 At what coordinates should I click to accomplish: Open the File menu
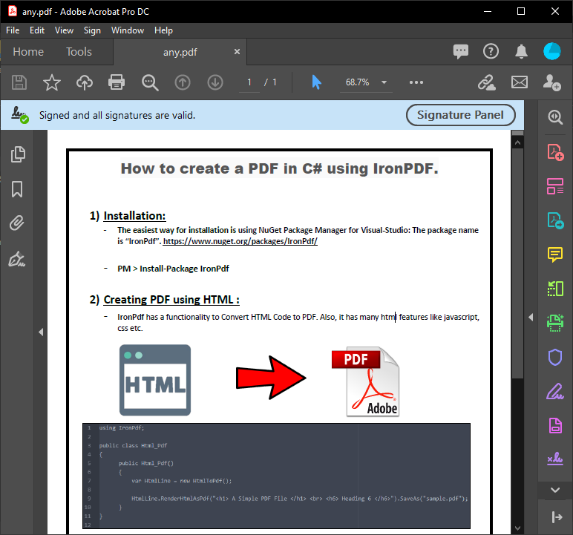13,30
